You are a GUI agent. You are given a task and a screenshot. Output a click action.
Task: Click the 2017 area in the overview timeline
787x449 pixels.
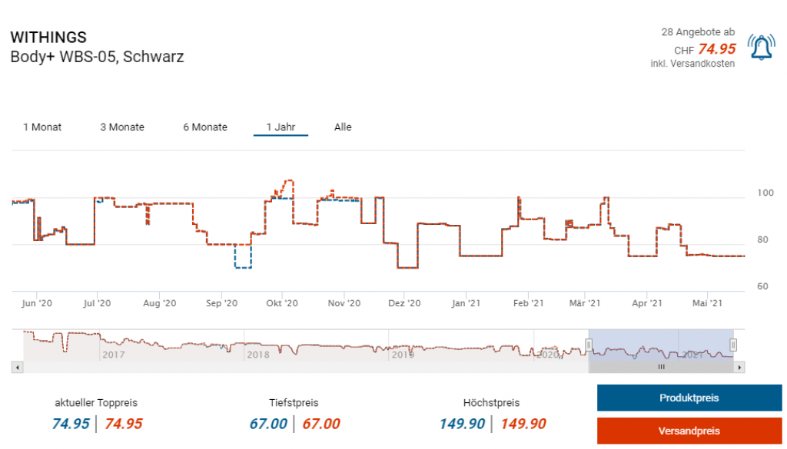(113, 355)
